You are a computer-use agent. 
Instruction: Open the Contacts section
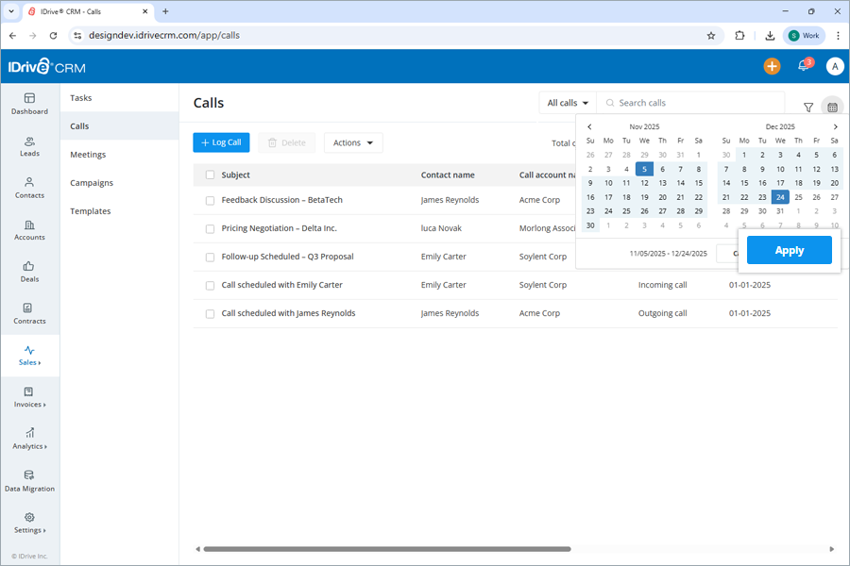pos(29,189)
